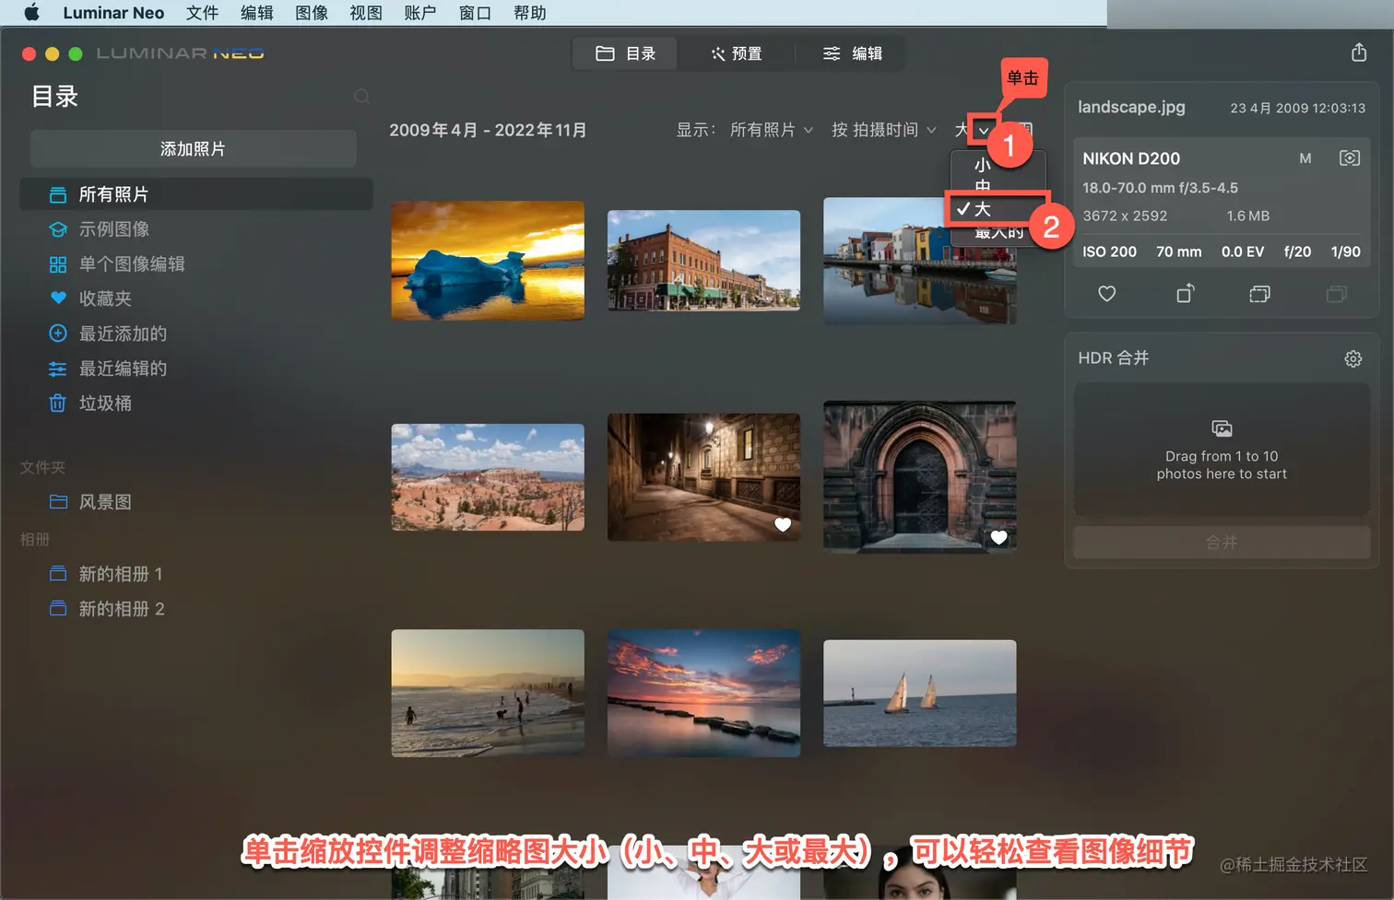Open the thumbnail size 大 dropdown chevron

(984, 130)
